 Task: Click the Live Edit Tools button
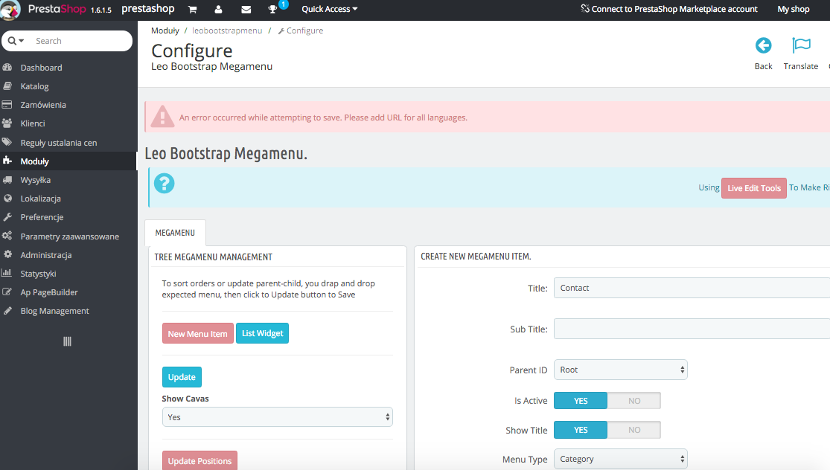pyautogui.click(x=754, y=188)
